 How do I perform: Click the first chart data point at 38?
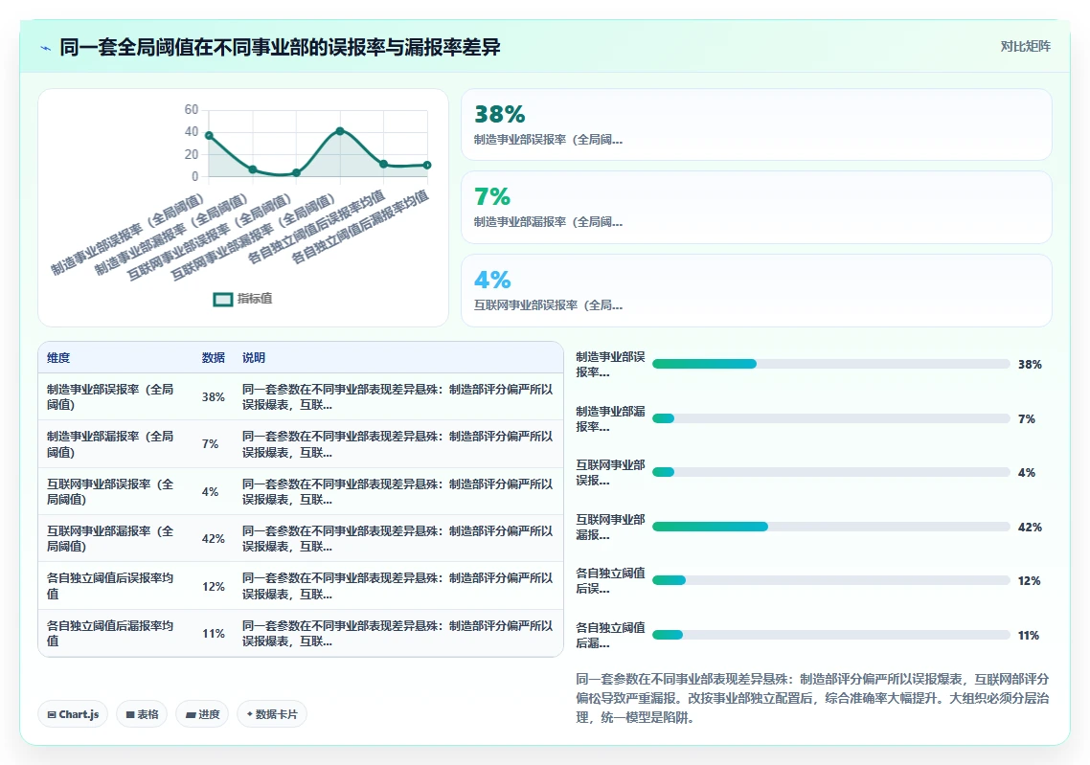(209, 136)
